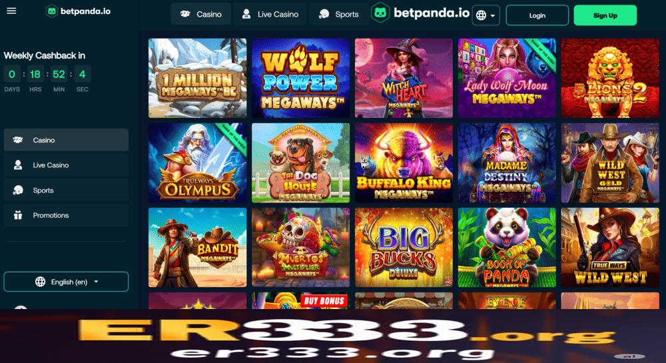This screenshot has height=363, width=666.
Task: Open the hamburger menu icon
Action: tap(11, 11)
